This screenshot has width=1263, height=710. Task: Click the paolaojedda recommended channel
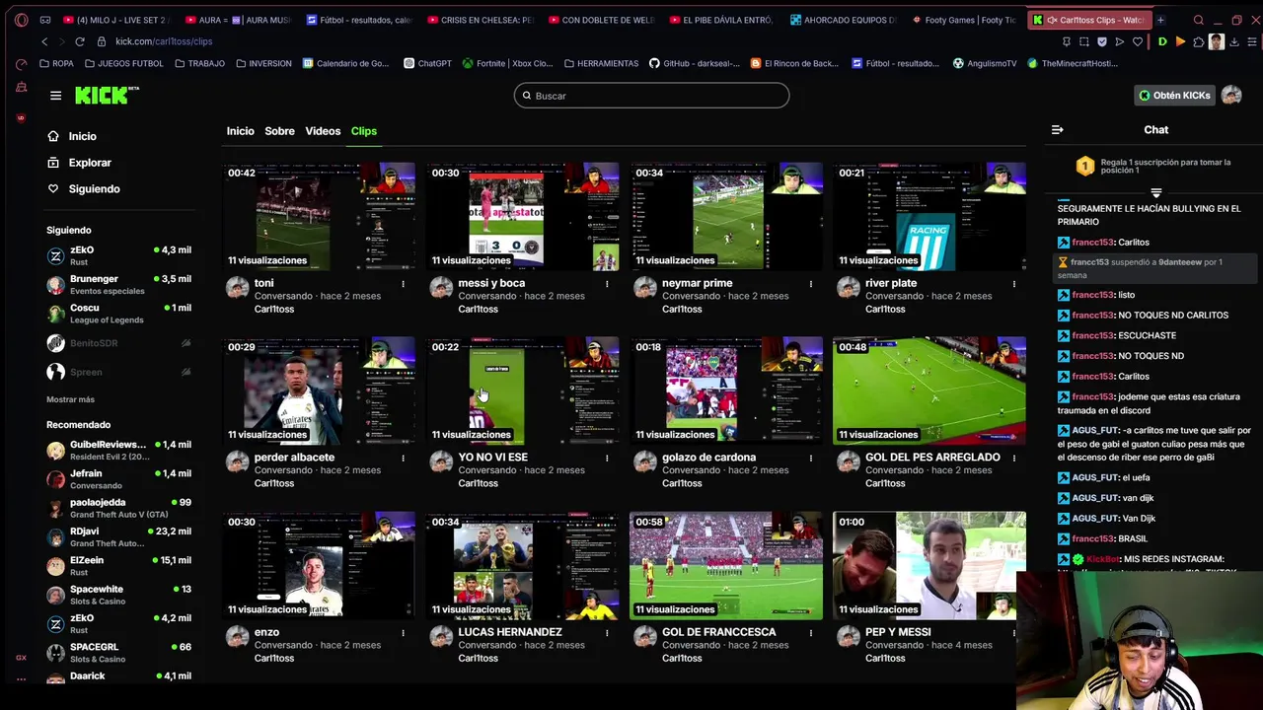(x=119, y=508)
